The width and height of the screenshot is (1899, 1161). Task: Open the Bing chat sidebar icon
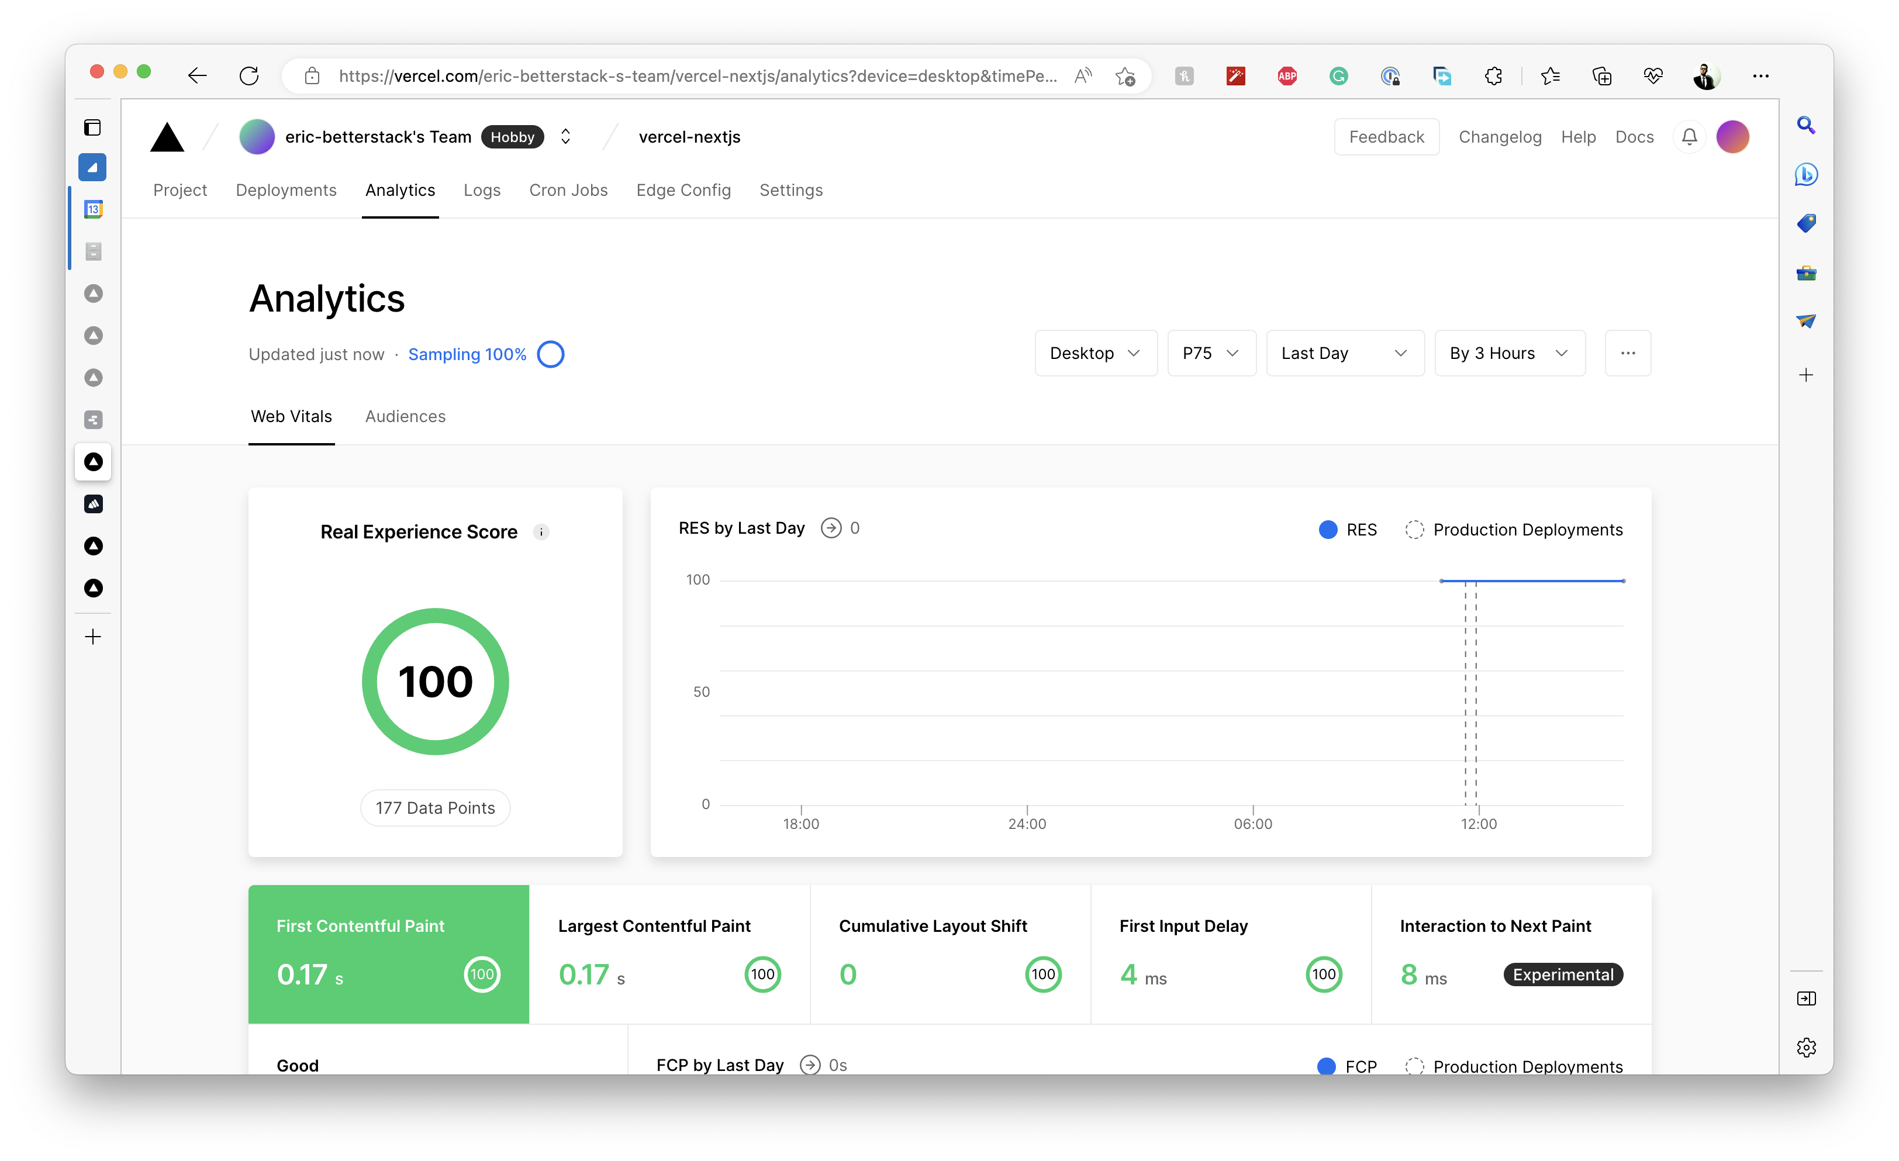click(x=1805, y=174)
